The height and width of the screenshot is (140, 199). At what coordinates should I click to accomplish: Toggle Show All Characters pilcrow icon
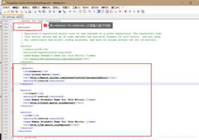click(x=94, y=12)
